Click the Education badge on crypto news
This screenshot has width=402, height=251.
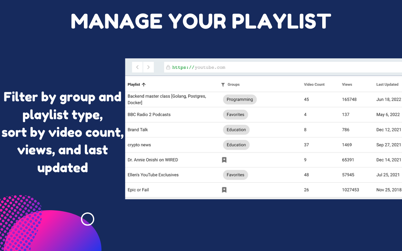pos(236,145)
